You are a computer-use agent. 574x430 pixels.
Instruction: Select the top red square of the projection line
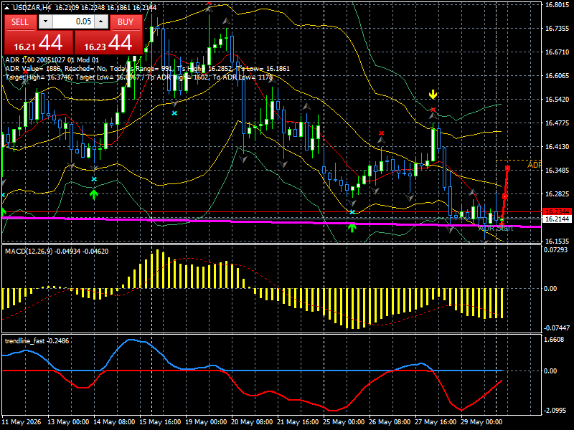point(508,168)
